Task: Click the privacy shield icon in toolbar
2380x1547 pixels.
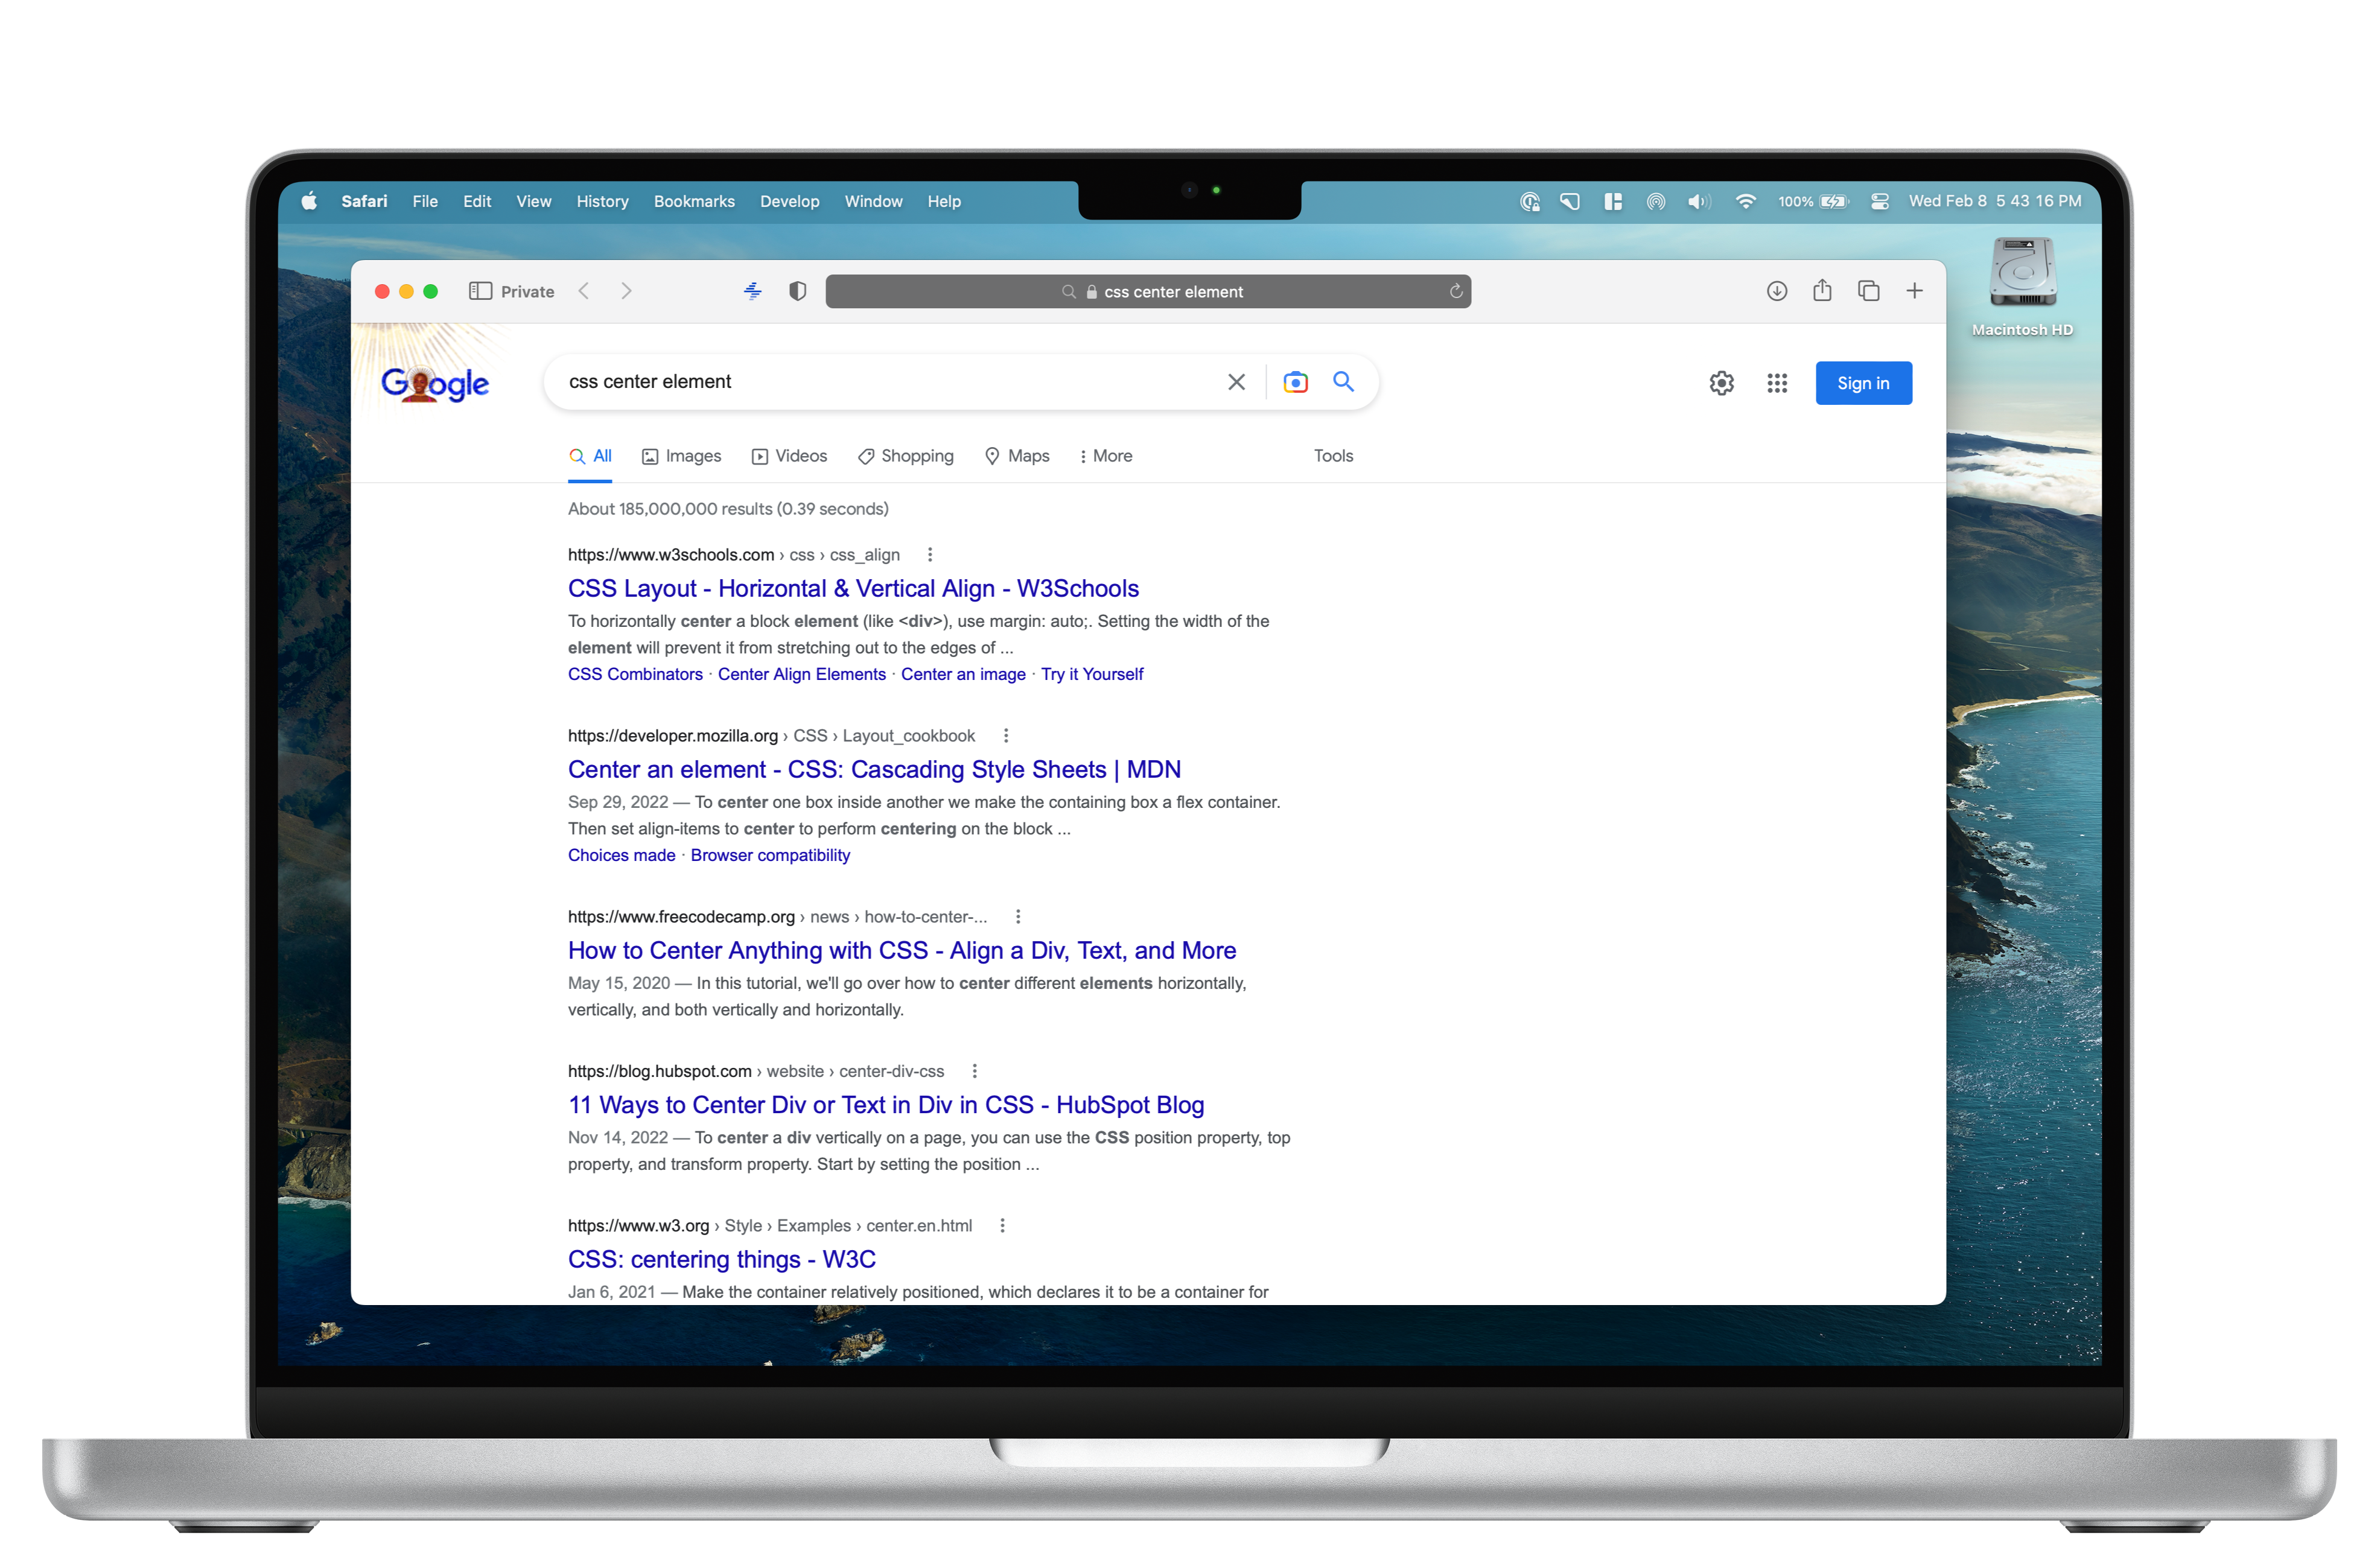Action: [x=797, y=291]
